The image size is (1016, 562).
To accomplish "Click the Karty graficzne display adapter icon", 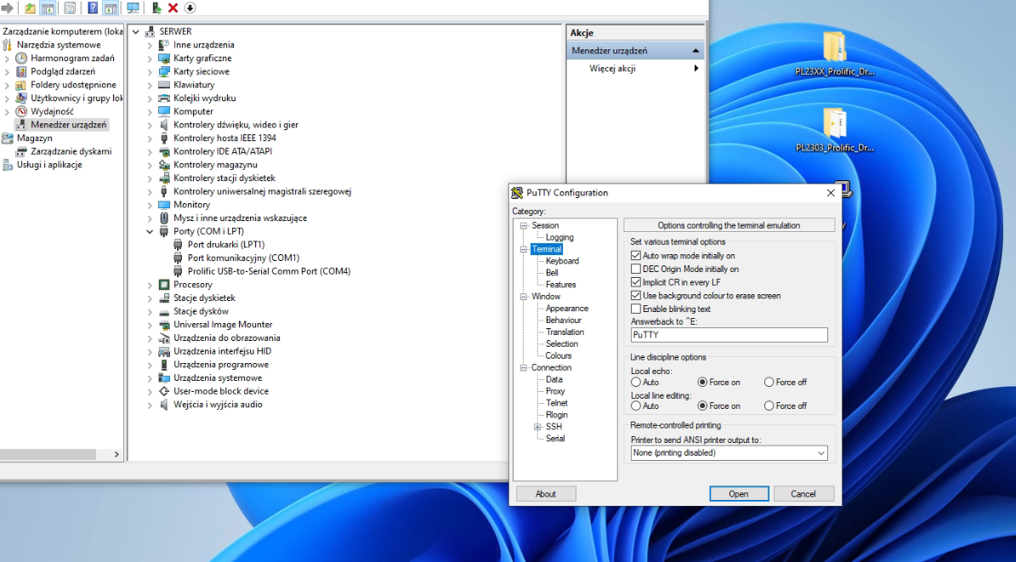I will pyautogui.click(x=164, y=59).
